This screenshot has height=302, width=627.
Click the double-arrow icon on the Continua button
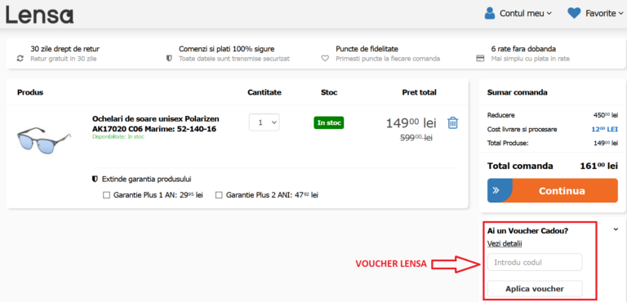point(496,190)
